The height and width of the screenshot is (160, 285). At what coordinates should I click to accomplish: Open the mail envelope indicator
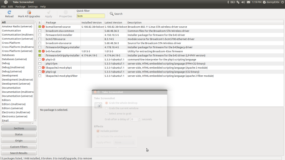click(248, 2)
